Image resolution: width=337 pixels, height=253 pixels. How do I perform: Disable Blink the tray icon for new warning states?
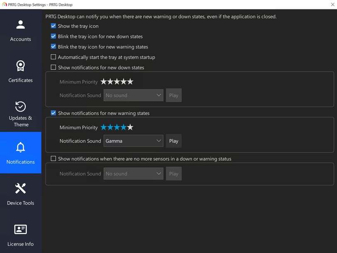tap(53, 46)
